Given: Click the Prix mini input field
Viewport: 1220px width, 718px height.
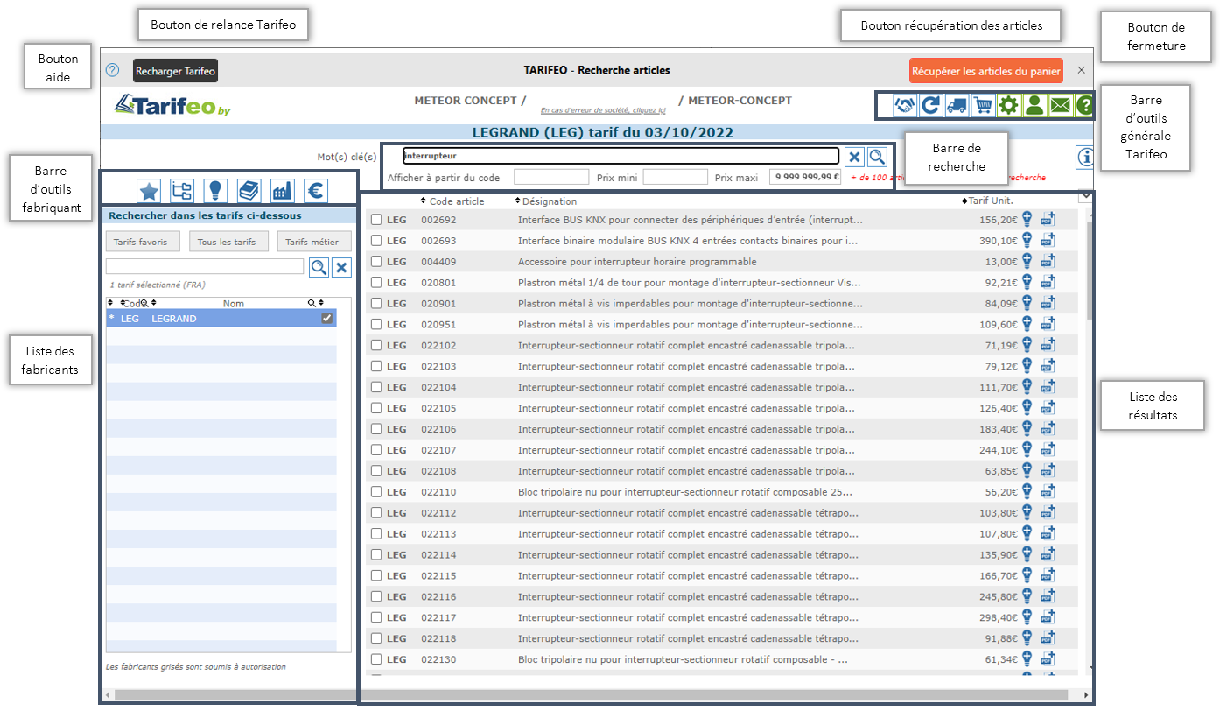Looking at the screenshot, I should coord(675,177).
